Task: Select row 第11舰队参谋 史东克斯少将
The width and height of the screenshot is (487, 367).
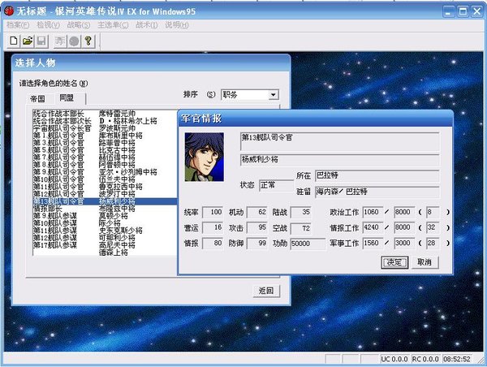Action: pos(105,231)
